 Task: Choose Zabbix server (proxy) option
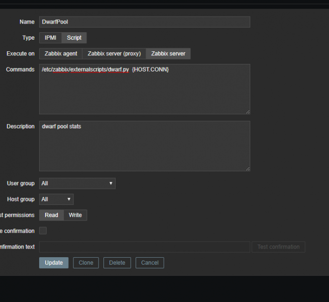click(114, 54)
